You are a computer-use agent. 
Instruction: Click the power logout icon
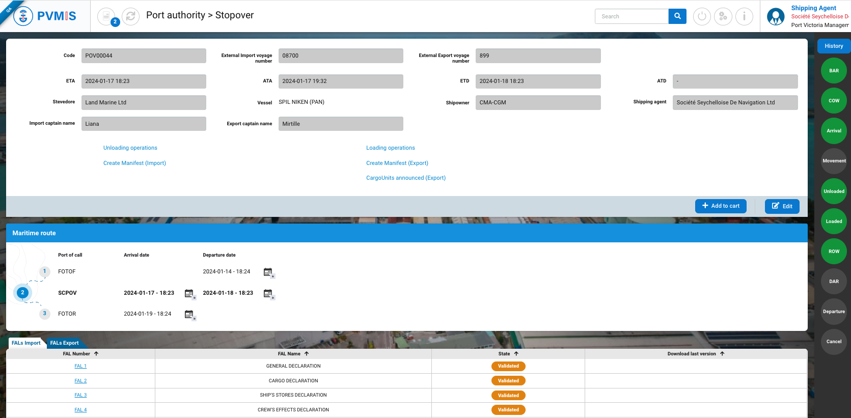(702, 16)
